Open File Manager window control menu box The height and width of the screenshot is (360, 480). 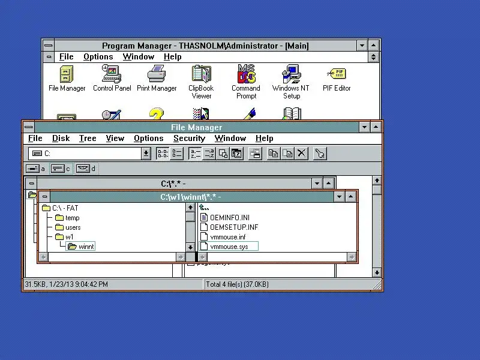click(x=29, y=127)
